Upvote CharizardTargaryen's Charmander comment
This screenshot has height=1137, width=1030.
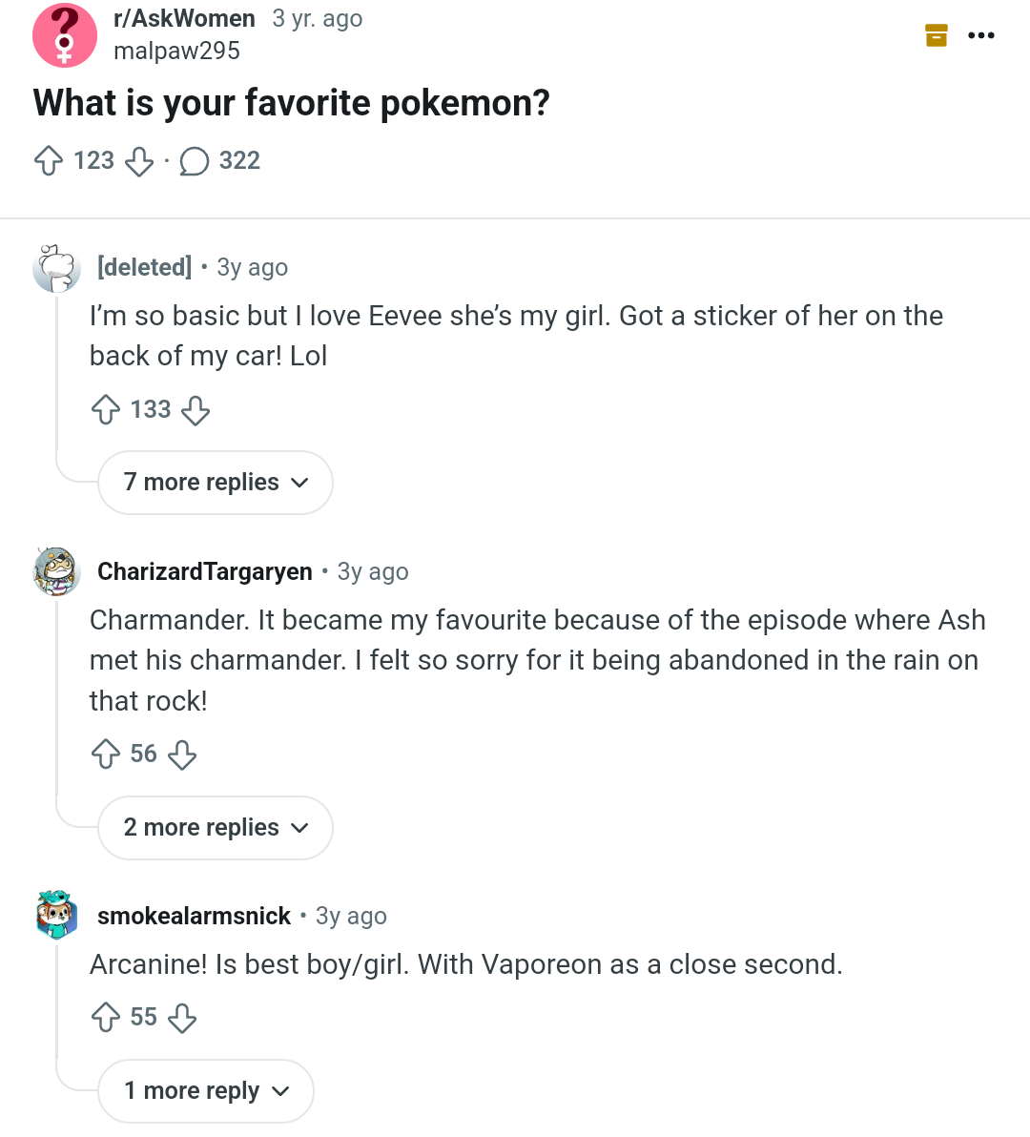(x=105, y=755)
